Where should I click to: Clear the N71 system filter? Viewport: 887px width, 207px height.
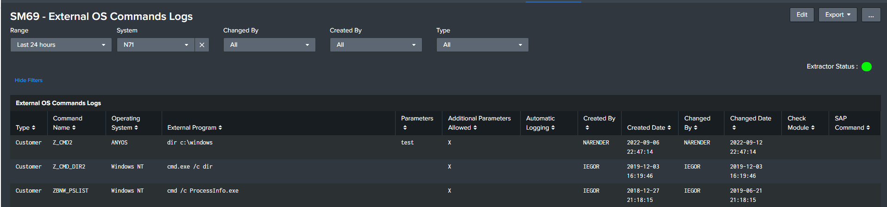pyautogui.click(x=202, y=45)
